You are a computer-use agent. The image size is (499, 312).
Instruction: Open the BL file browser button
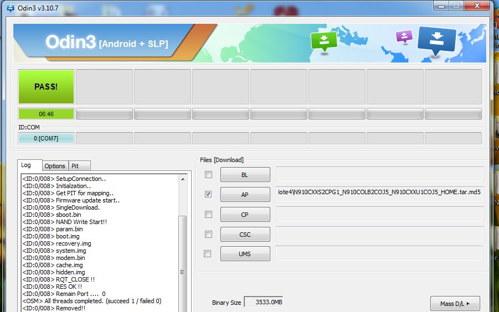[x=245, y=175]
